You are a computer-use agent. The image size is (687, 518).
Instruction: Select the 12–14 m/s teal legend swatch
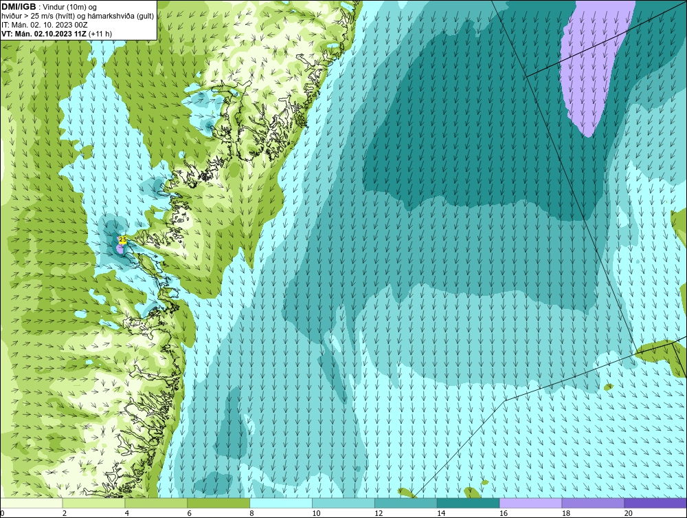coord(406,503)
